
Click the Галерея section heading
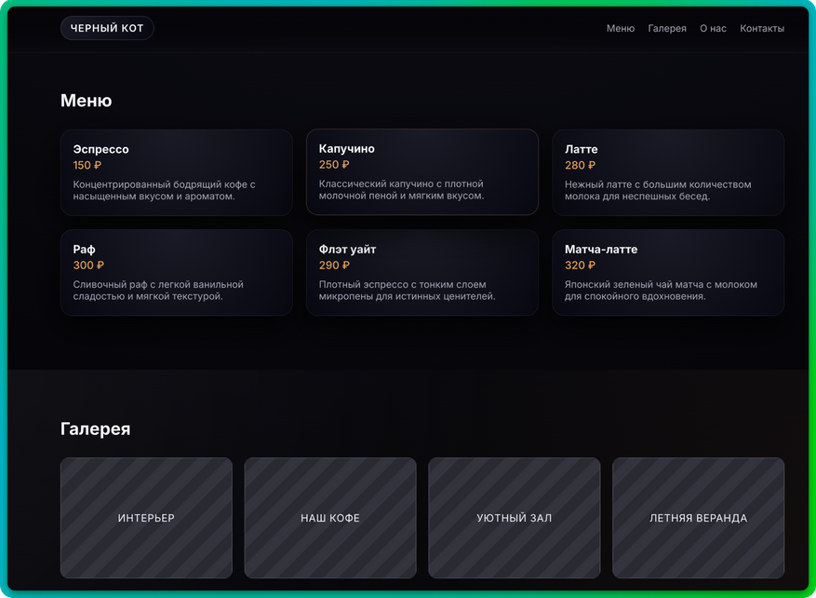[95, 429]
